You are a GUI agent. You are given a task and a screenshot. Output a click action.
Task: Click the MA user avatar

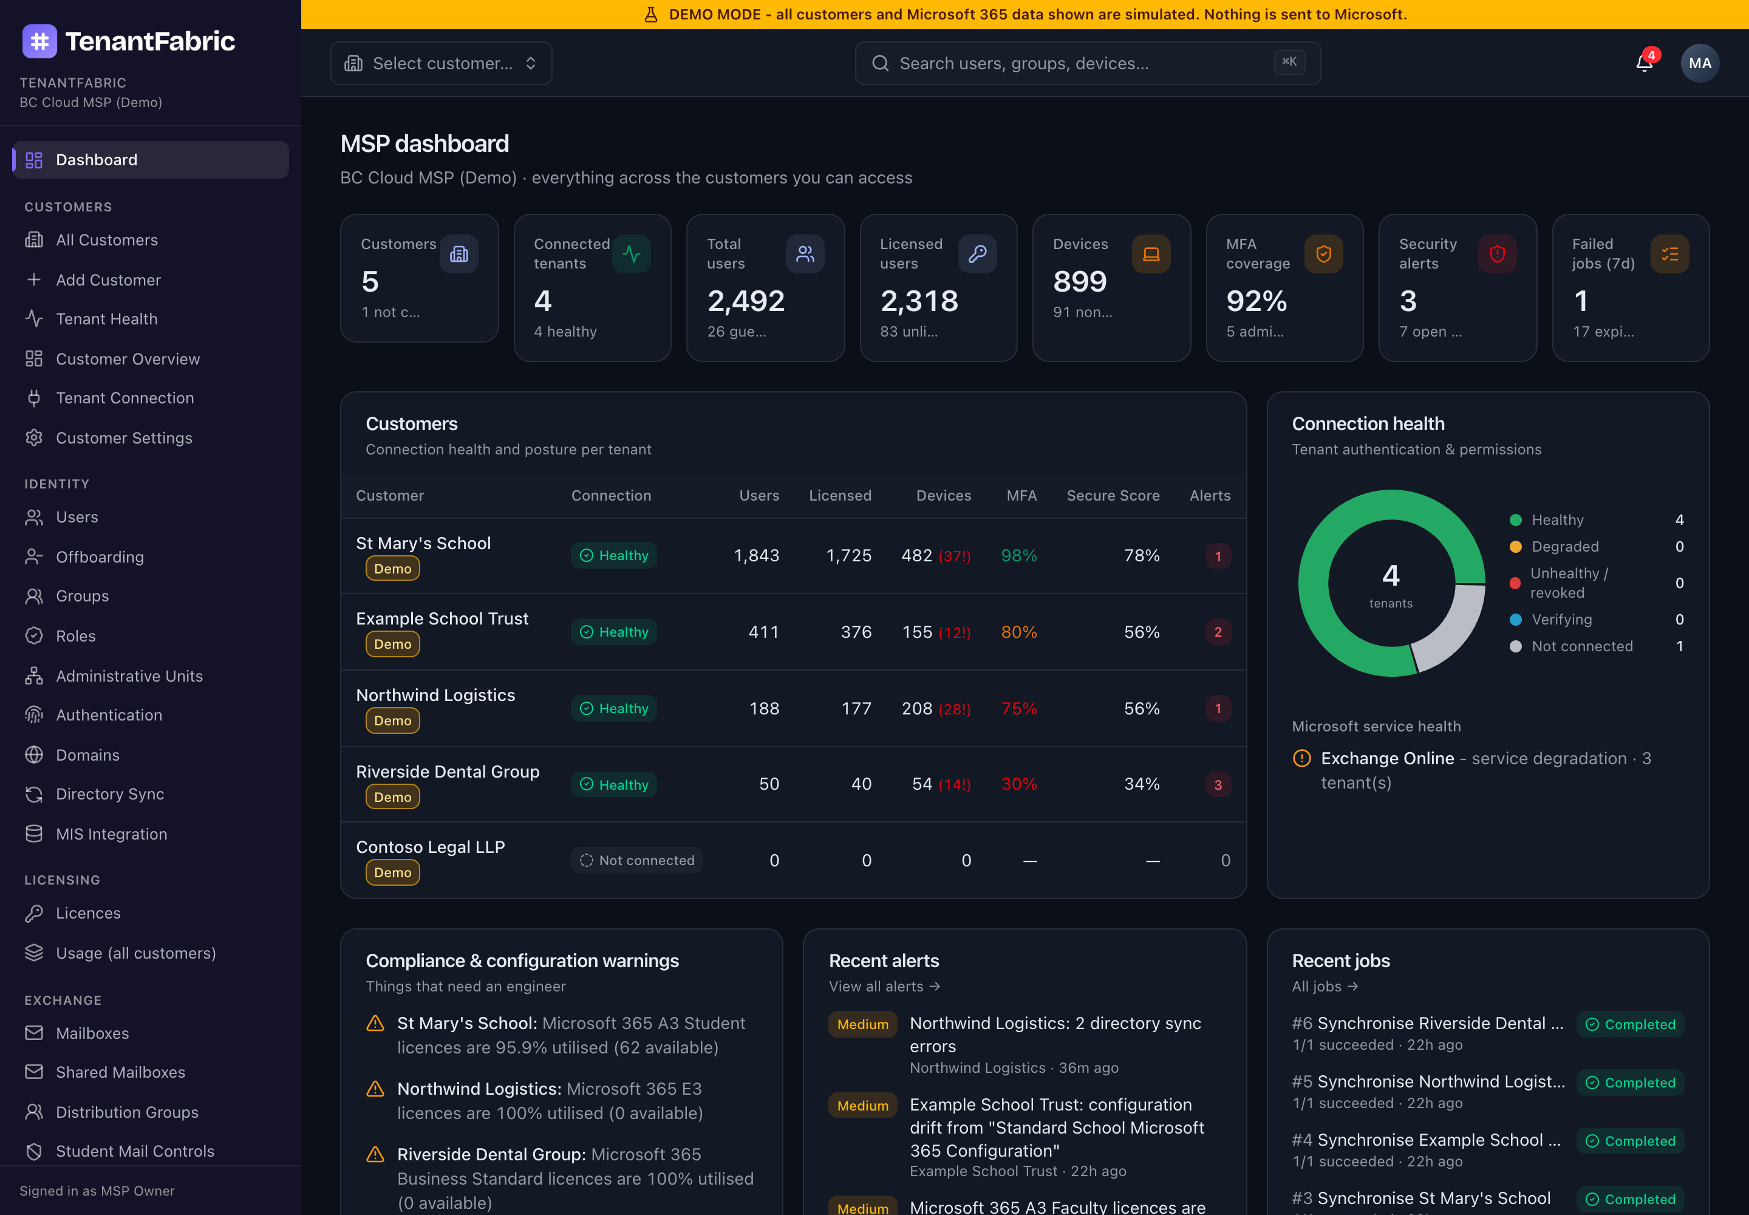point(1700,63)
